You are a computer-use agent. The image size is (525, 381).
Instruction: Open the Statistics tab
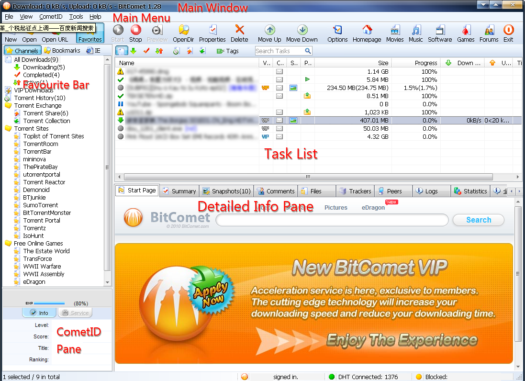470,191
